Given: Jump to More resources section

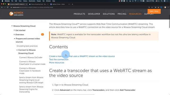Looking at the screenshot, I should pyautogui.click(x=57, y=63).
